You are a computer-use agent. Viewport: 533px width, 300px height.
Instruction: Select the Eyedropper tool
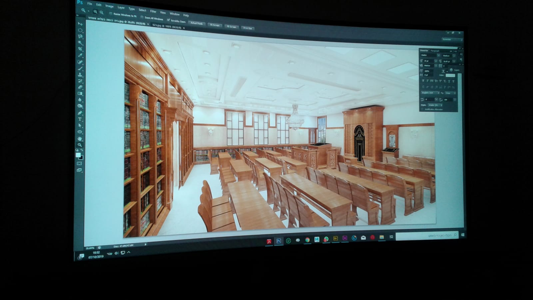pyautogui.click(x=80, y=56)
